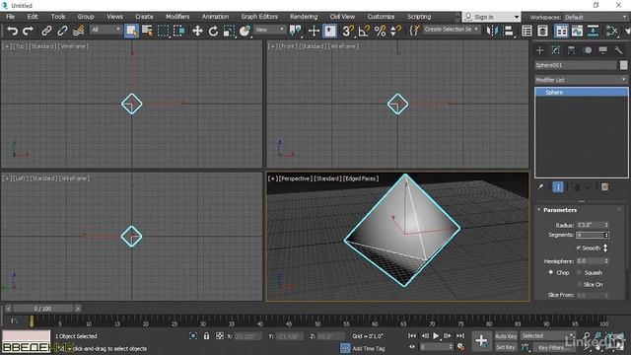Screen dimensions: 631x355
Task: Click the Redo arrow icon
Action: (x=28, y=31)
